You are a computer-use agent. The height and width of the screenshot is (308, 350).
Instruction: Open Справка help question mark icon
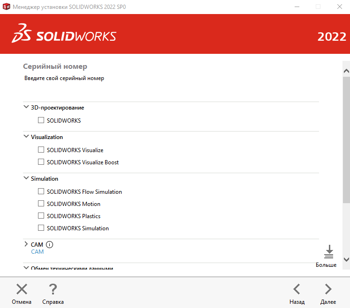coord(53,289)
